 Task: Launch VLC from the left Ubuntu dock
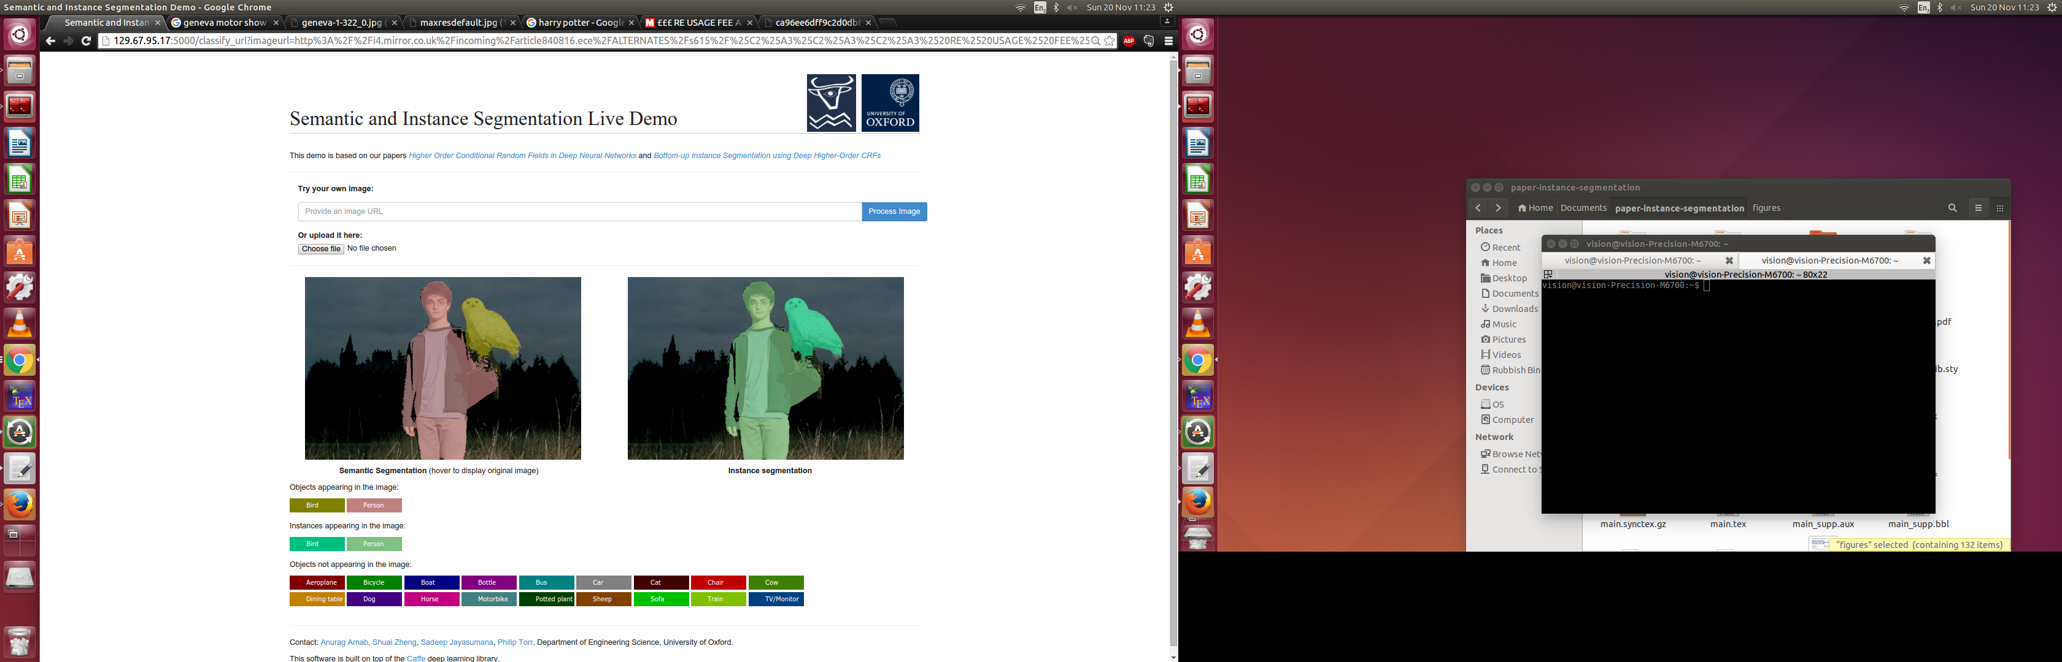[19, 324]
